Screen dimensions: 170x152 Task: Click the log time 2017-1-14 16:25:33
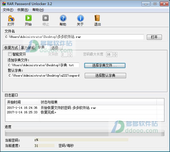coord(22,112)
